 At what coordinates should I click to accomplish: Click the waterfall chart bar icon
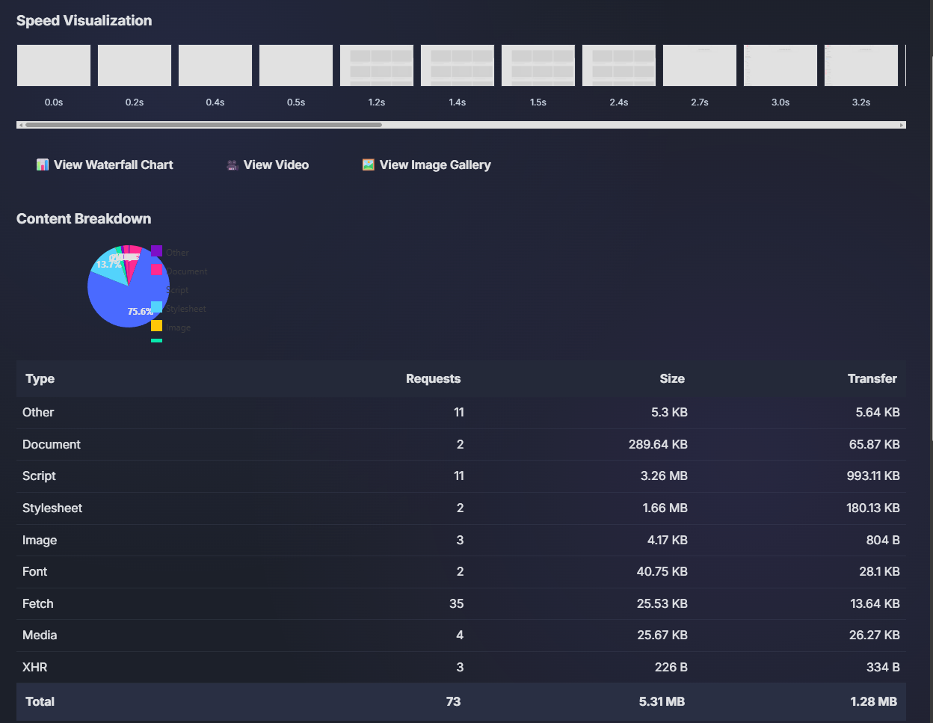point(43,164)
